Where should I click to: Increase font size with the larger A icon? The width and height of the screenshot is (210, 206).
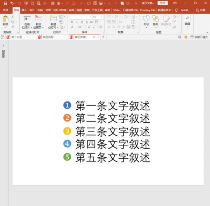pos(89,27)
